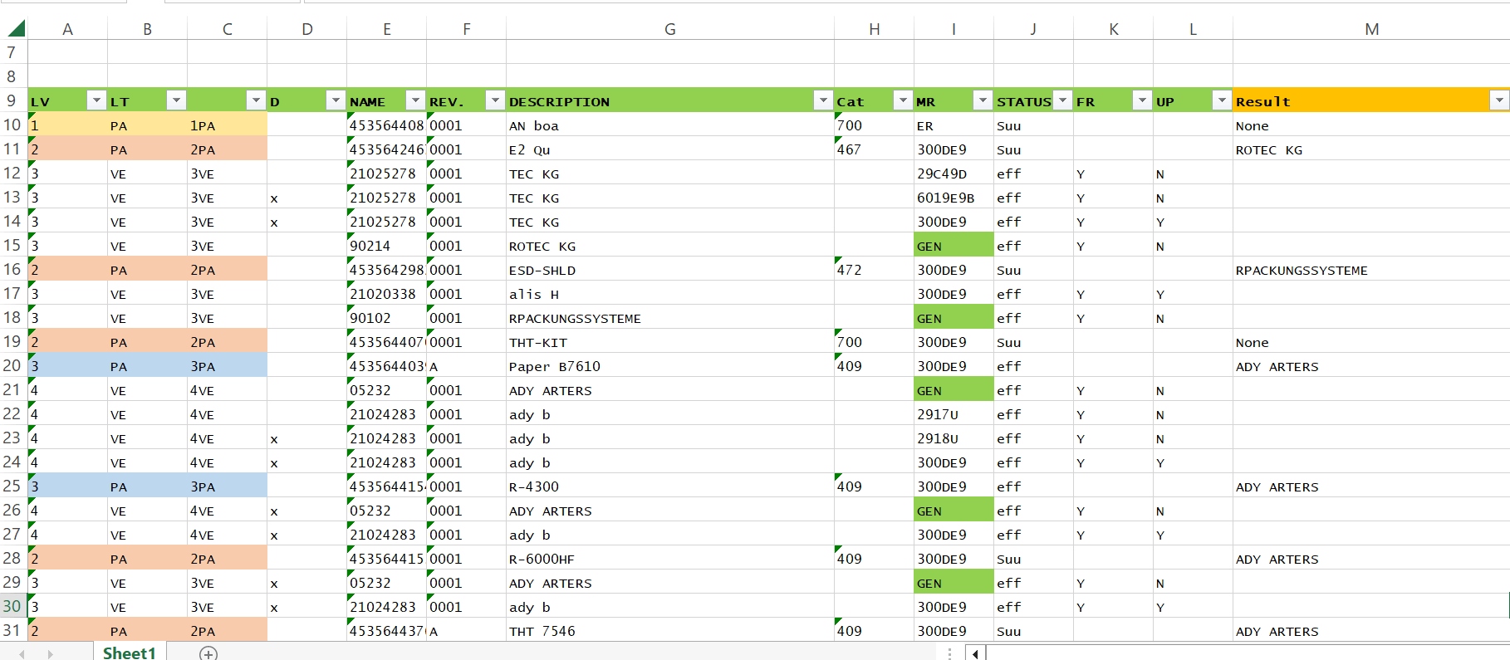Select the 6019E9B cell in MR column
Screen dimensions: 1510x660
point(954,198)
